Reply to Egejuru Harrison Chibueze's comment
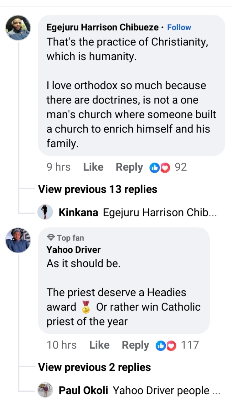 [x=129, y=167]
